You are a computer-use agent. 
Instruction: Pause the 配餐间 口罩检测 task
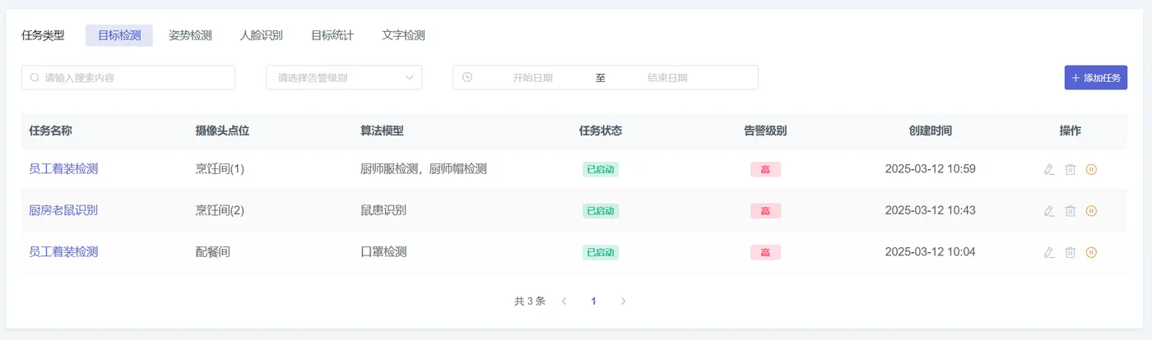coord(1091,252)
